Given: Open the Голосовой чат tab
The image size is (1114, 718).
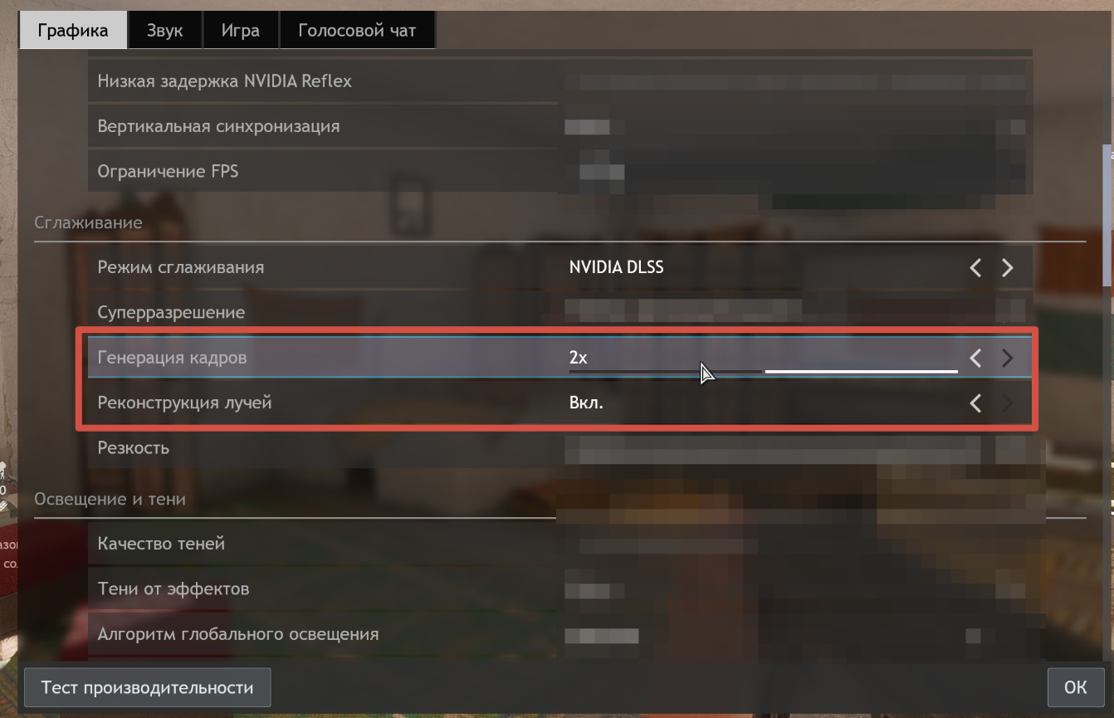Looking at the screenshot, I should [x=357, y=31].
